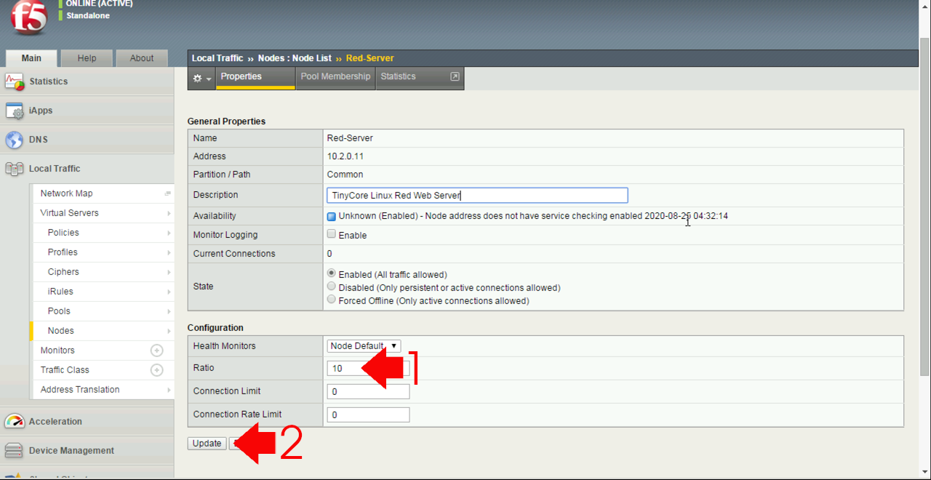Open Nodes : Node List breadcrumb link

tap(295, 58)
